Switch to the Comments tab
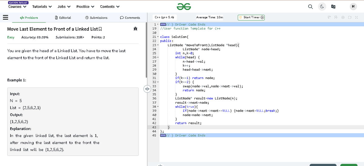The width and height of the screenshot is (364, 166). tap(130, 18)
